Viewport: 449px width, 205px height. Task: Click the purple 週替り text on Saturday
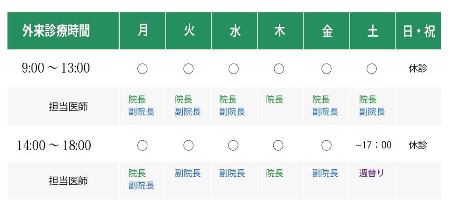(x=371, y=173)
